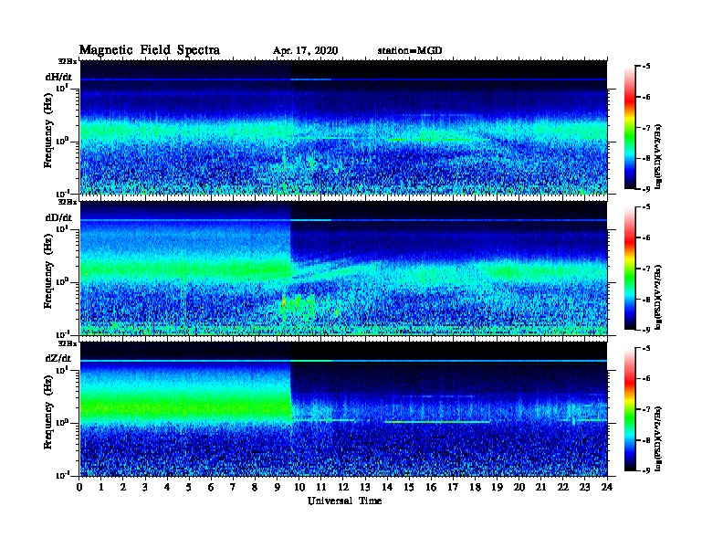
Task: Click the "Universal Time" axis title
Action: [345, 501]
